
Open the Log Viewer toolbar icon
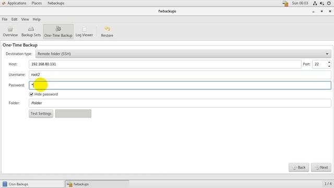pos(84,31)
